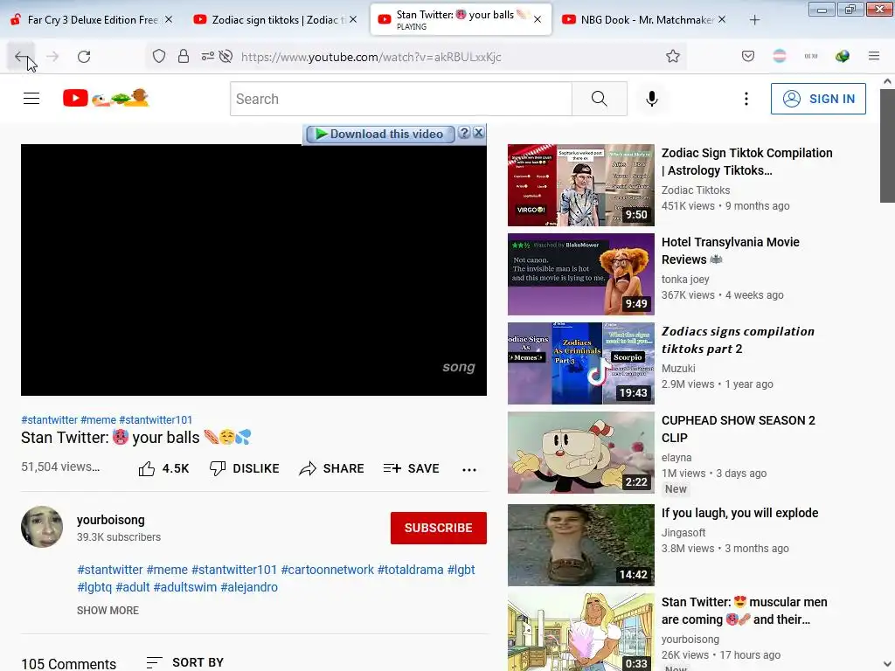
Task: Open Zodiacs signs compilation part 2 thumbnail
Action: tap(580, 363)
